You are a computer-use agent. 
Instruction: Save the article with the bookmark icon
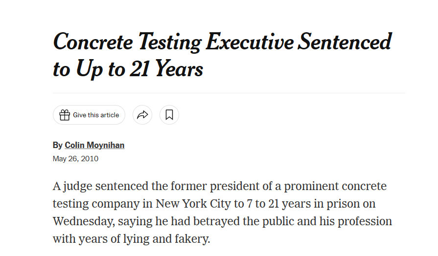[169, 115]
